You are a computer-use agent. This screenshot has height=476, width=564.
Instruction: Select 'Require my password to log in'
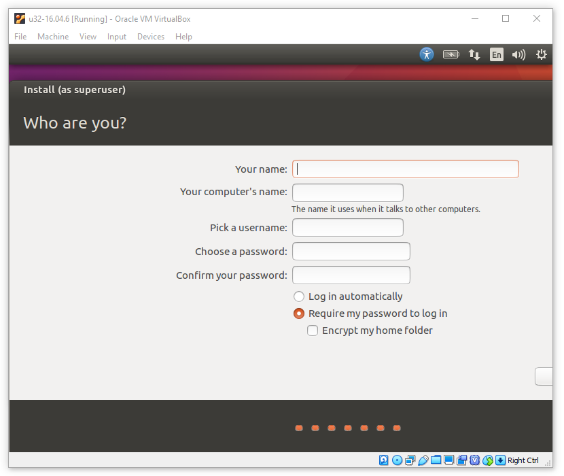[299, 313]
